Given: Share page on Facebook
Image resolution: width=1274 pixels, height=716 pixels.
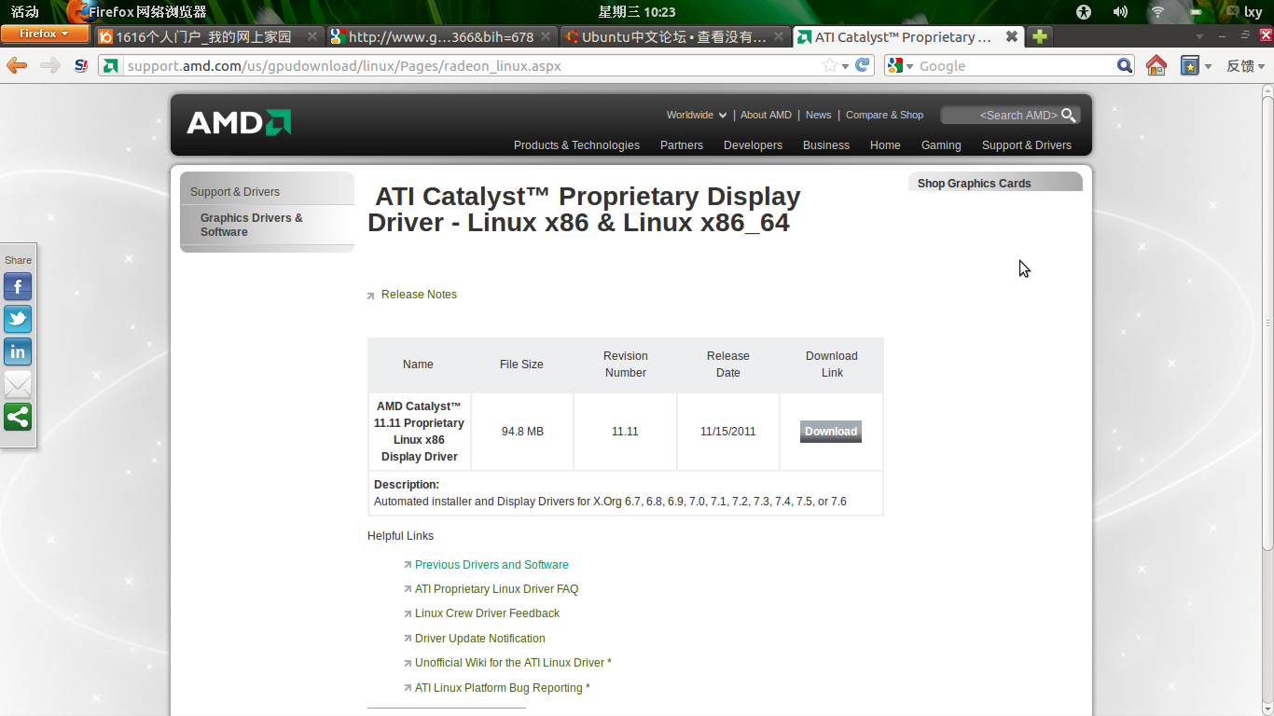Looking at the screenshot, I should coord(18,286).
